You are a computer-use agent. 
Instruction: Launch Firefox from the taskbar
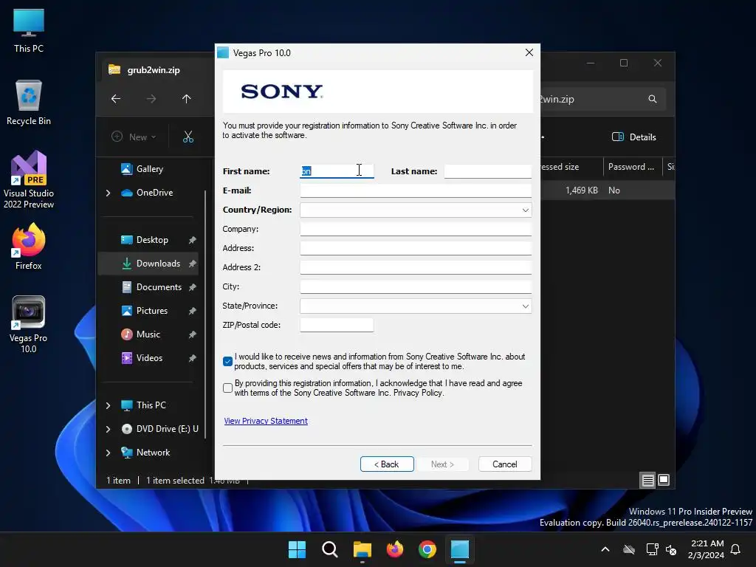click(395, 549)
